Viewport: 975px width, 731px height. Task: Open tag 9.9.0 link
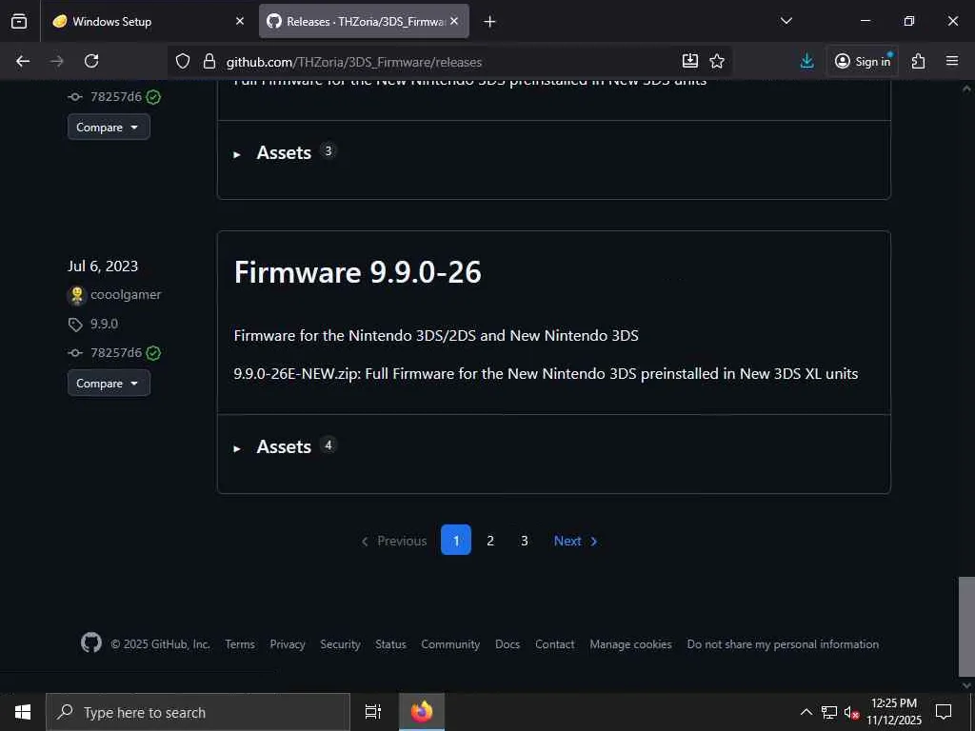point(104,324)
